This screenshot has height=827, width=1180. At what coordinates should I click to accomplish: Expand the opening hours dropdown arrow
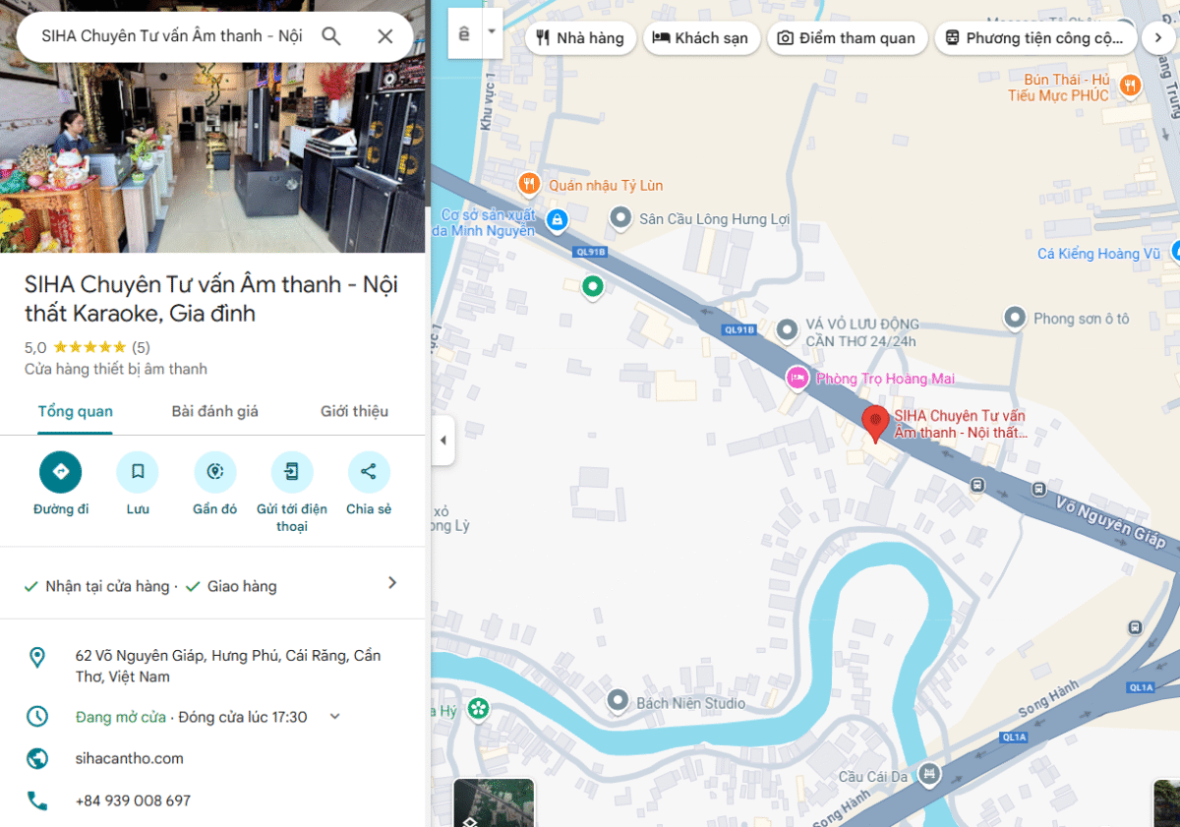(x=334, y=717)
